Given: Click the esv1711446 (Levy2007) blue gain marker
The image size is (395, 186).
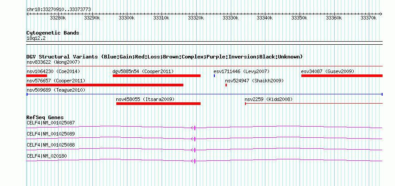Looking at the screenshot, I should [x=214, y=76].
